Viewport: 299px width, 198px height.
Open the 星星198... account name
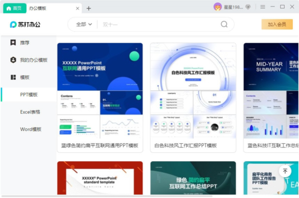coord(233,7)
